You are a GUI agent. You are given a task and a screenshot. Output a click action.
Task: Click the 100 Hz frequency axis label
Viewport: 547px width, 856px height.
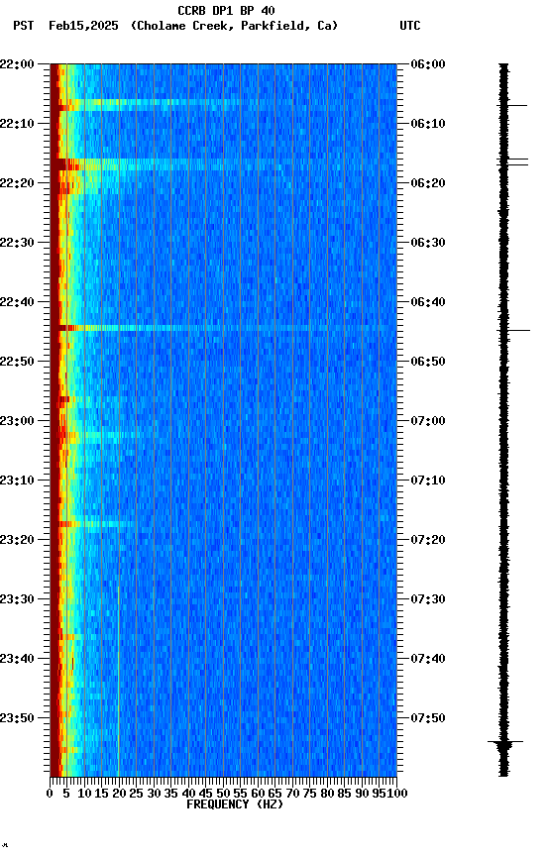[398, 794]
